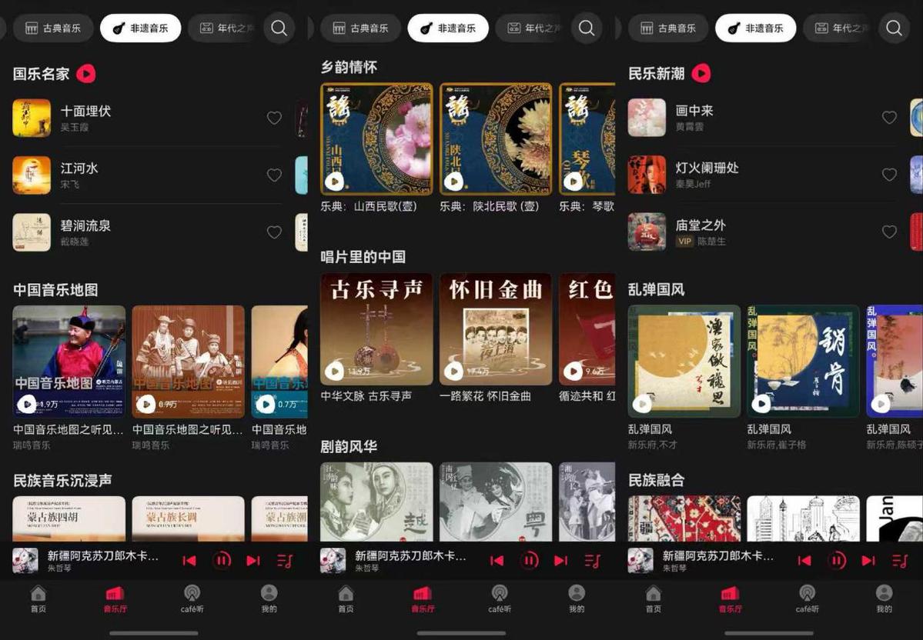Switch to 古典音乐 tab above 国乐名家
Image resolution: width=923 pixels, height=640 pixels.
[x=52, y=28]
